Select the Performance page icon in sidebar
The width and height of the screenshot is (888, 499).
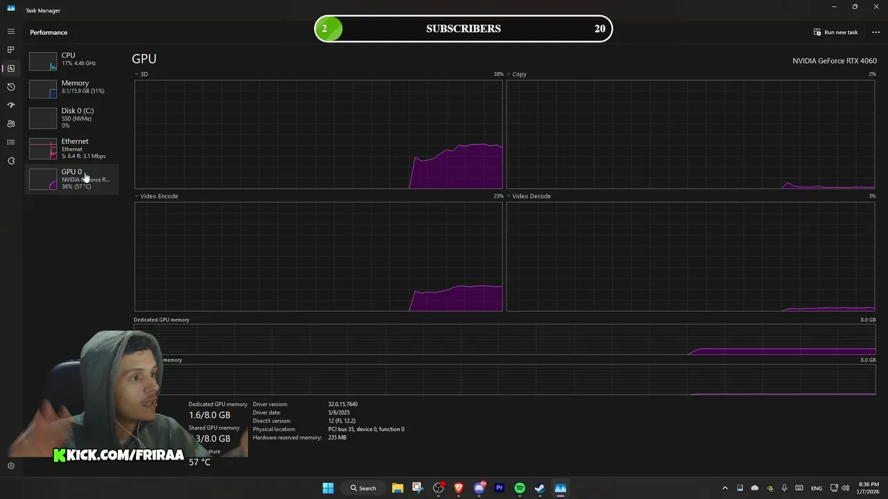[11, 68]
